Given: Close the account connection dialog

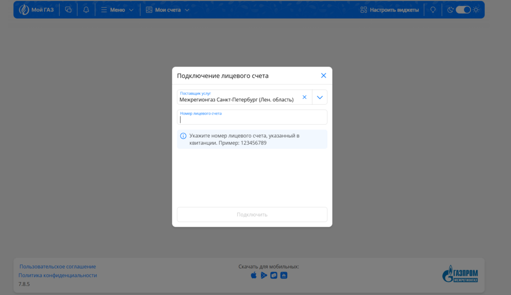Looking at the screenshot, I should 323,76.
